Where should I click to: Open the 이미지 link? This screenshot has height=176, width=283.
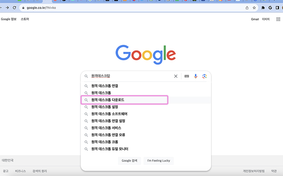(x=266, y=19)
